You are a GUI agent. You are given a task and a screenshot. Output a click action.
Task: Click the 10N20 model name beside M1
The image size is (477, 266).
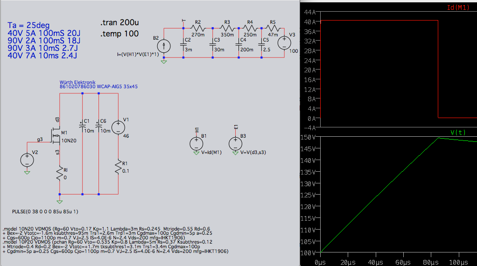tap(69, 141)
